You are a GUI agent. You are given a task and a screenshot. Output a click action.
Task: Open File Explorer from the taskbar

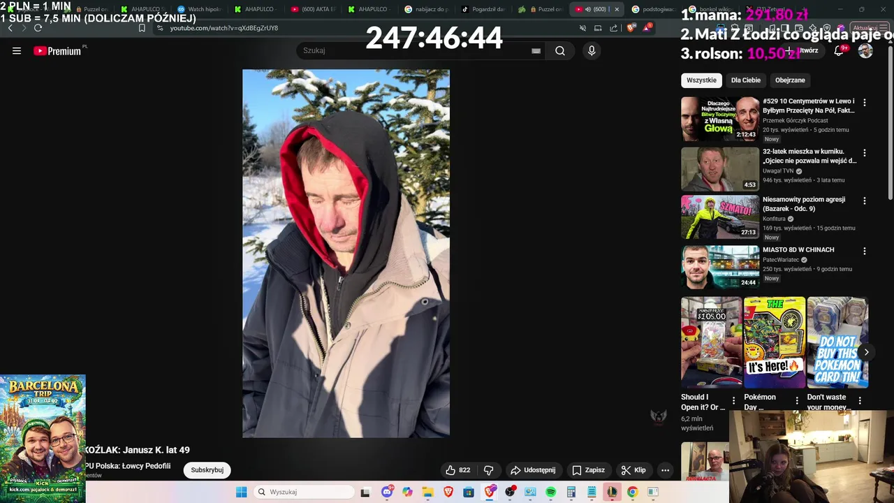click(427, 492)
